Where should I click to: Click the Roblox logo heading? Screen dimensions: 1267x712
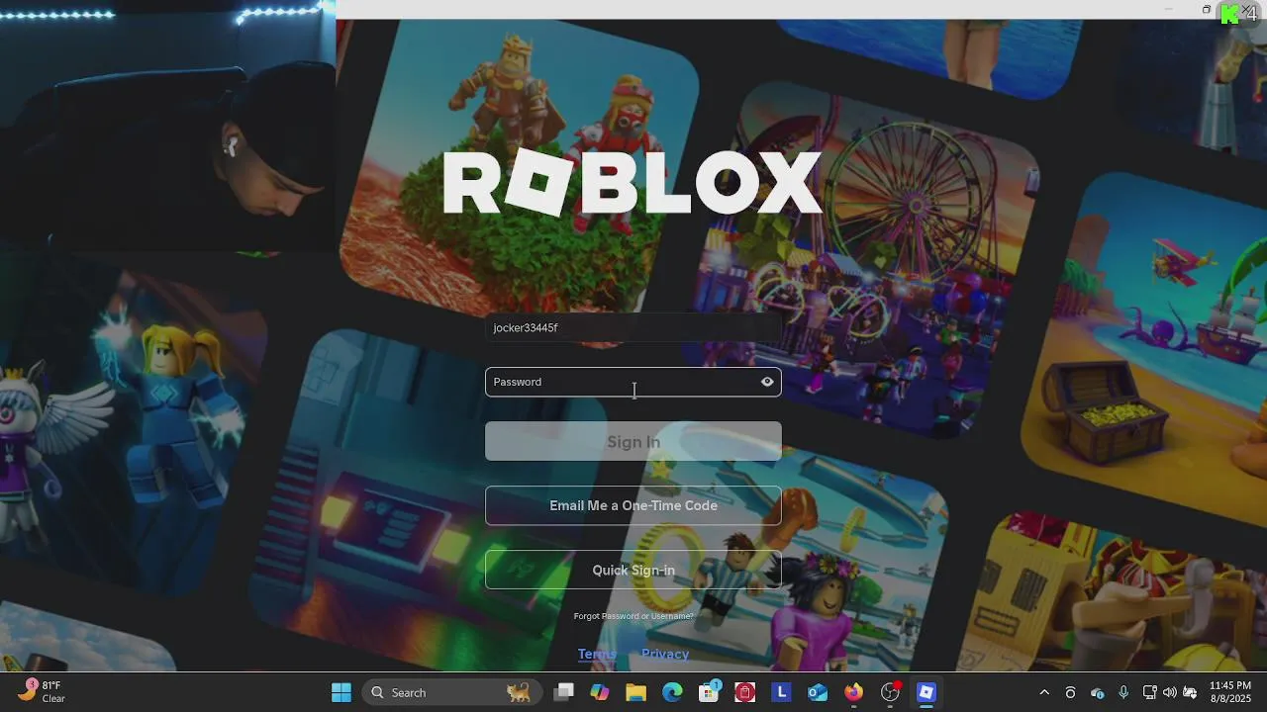click(x=633, y=183)
